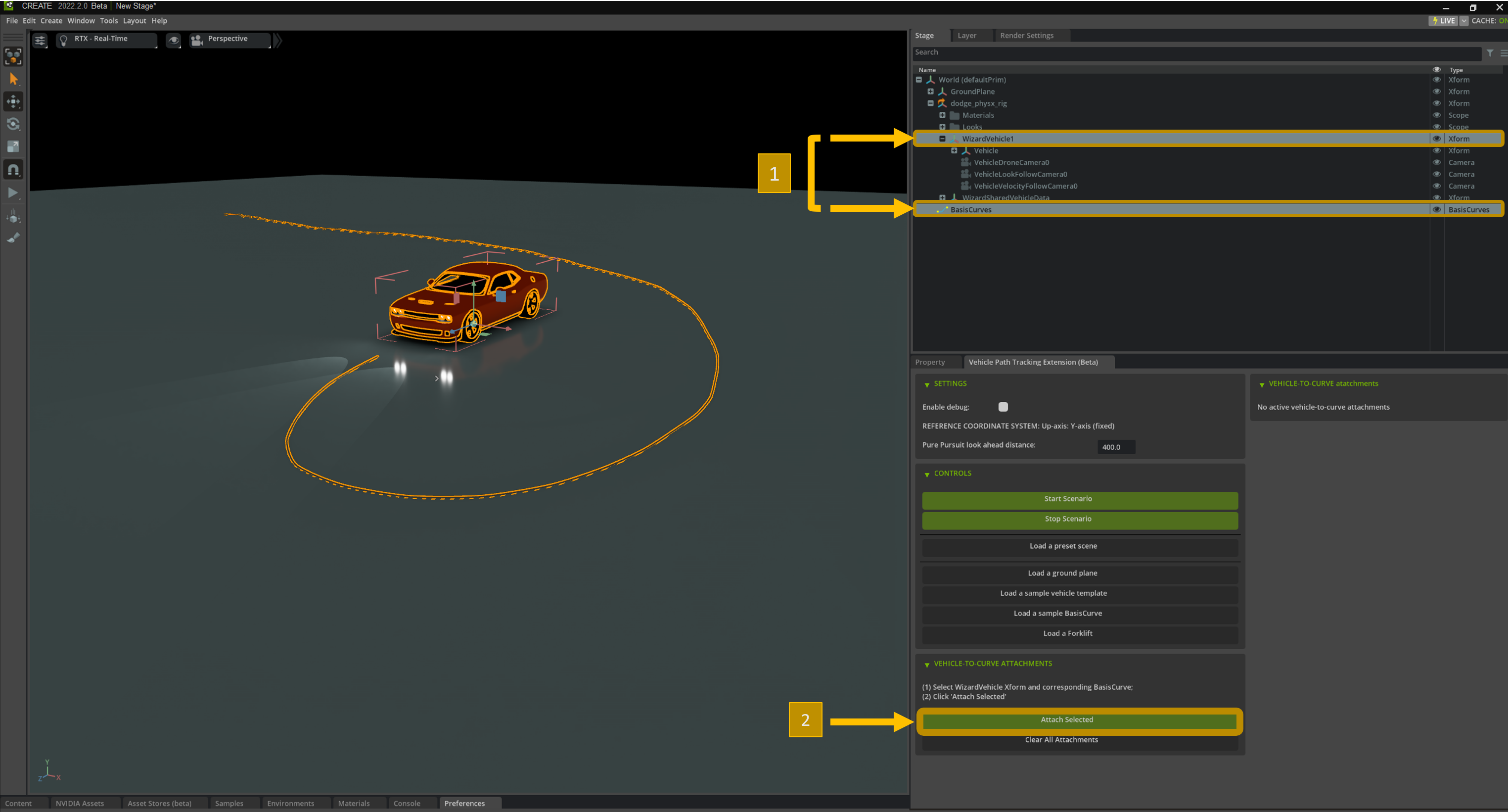Viewport: 1508px width, 812px height.
Task: Click the Play simulation button
Action: [13, 193]
